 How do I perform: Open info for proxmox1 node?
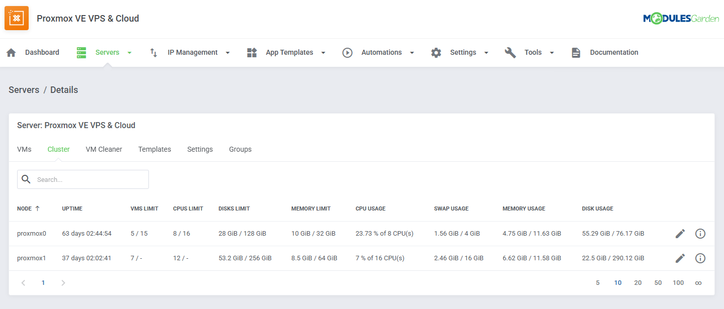pos(700,258)
